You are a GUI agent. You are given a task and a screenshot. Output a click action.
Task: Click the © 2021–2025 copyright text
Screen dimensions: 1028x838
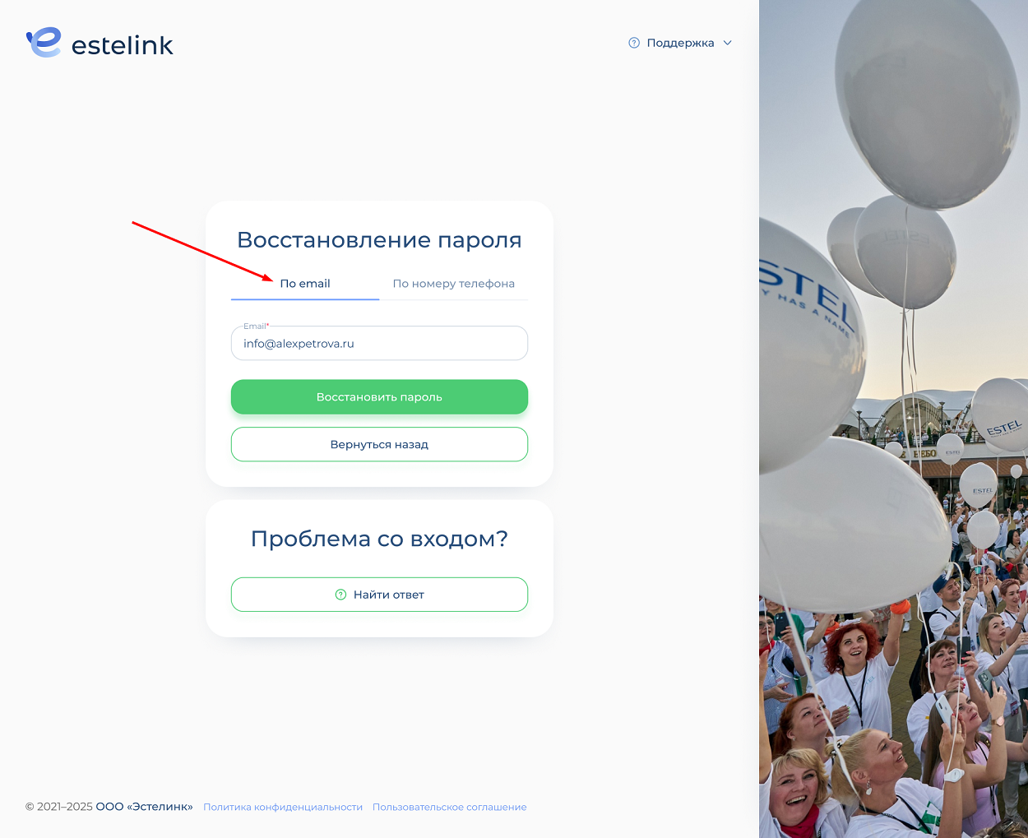tap(59, 807)
